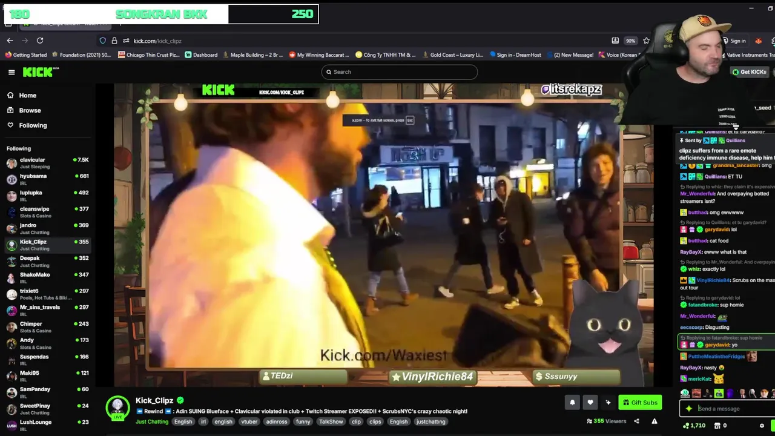Click the site lock padlock icon
This screenshot has height=436, width=775.
coord(114,41)
